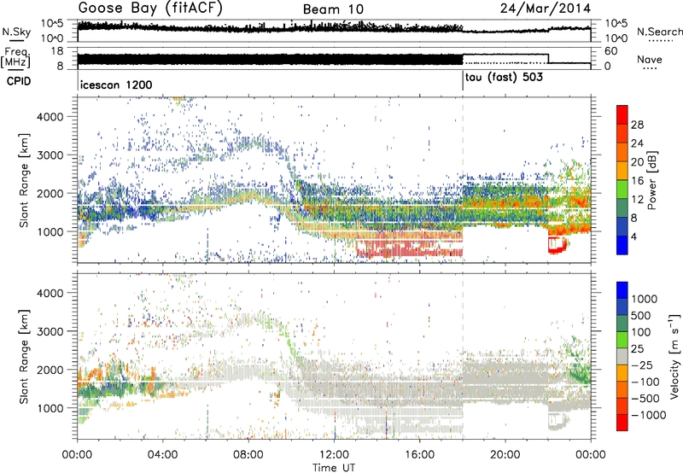Click the "tau (fast) 503" CPID entry
Screen dimensions: 683x473
coord(504,78)
